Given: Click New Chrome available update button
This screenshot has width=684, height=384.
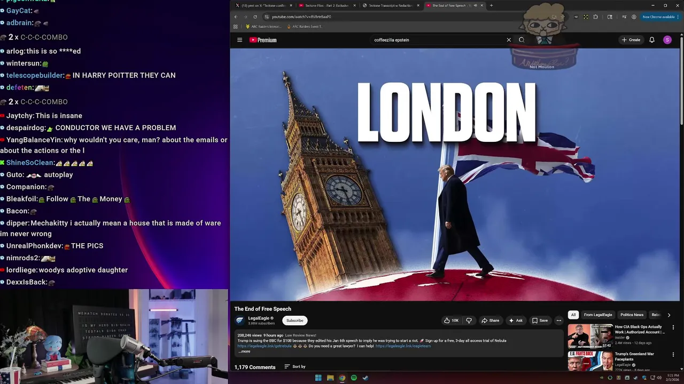Looking at the screenshot, I should [x=660, y=17].
